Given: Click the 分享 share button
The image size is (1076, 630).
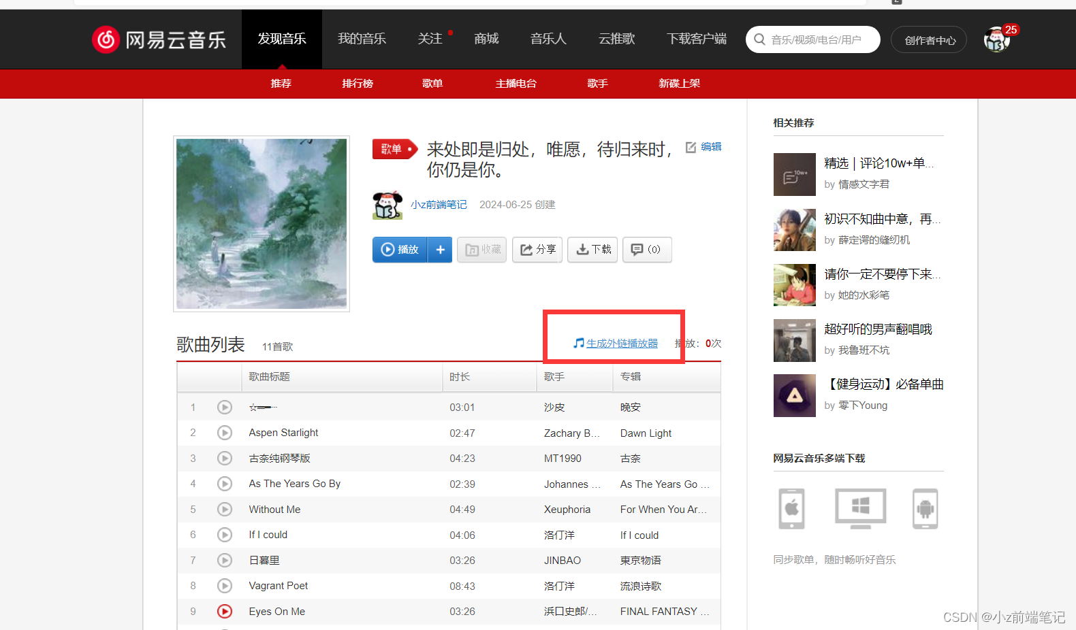Looking at the screenshot, I should [537, 250].
